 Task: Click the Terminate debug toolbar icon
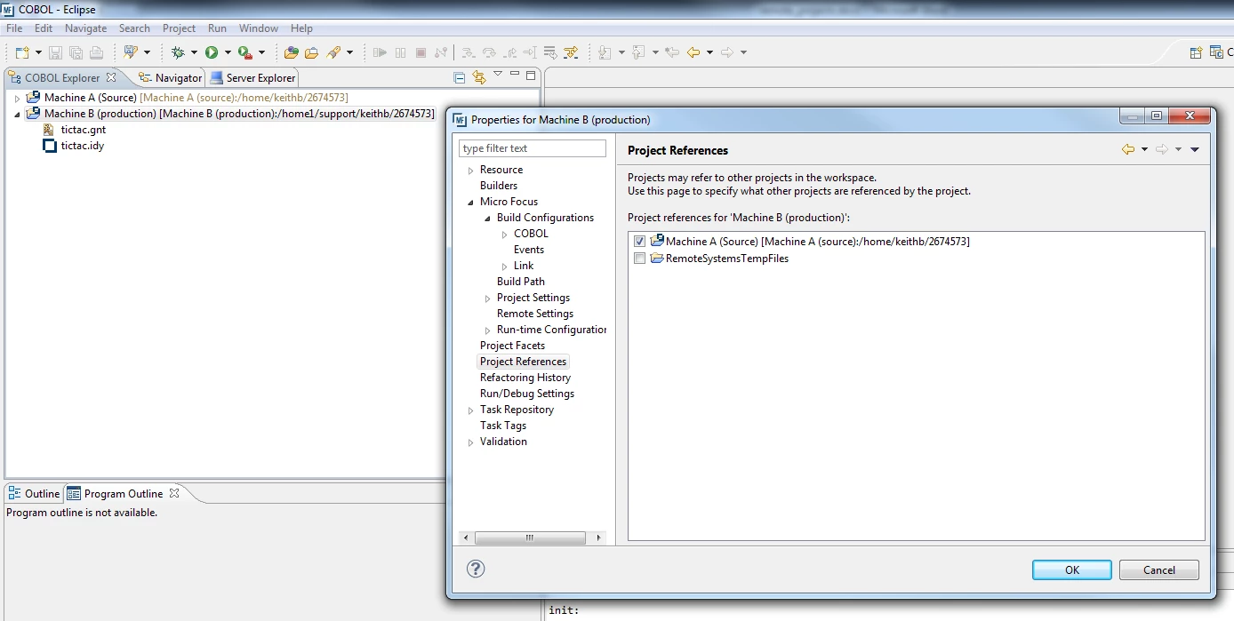coord(421,52)
